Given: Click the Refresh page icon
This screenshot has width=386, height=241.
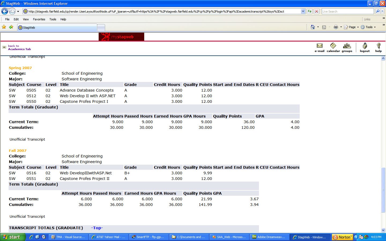Looking at the screenshot, I should pyautogui.click(x=310, y=11).
